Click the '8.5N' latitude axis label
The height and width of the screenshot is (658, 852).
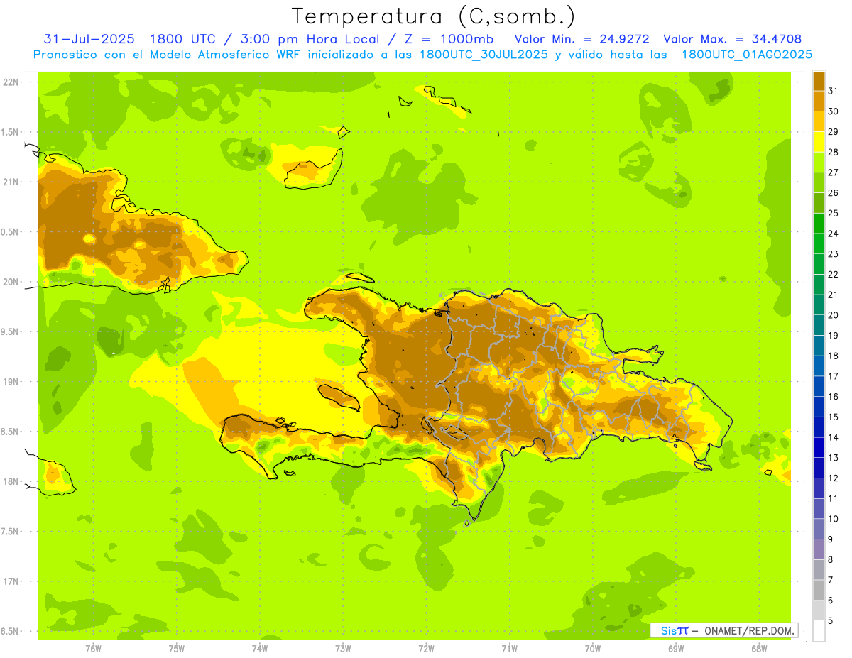[x=11, y=432]
